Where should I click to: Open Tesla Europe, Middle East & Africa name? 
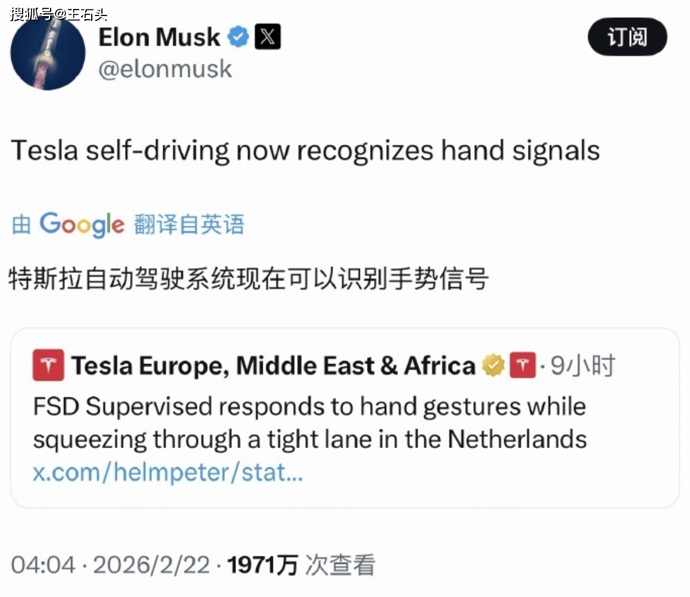point(273,366)
